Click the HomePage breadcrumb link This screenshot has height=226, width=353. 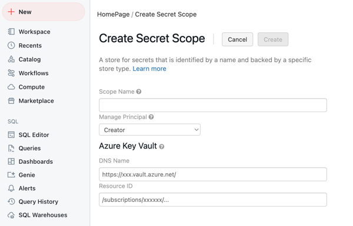[x=113, y=14]
